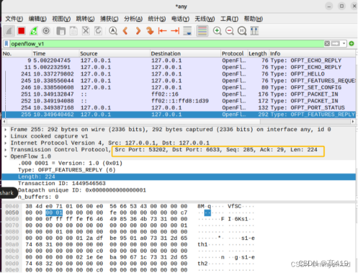Select packet 246 OFPT_SET_CONFIG row
Screen dimensions: 358x273
pyautogui.click(x=178, y=87)
